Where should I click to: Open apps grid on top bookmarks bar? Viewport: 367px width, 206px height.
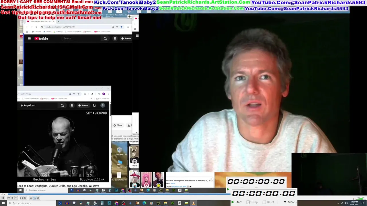pos(27,32)
